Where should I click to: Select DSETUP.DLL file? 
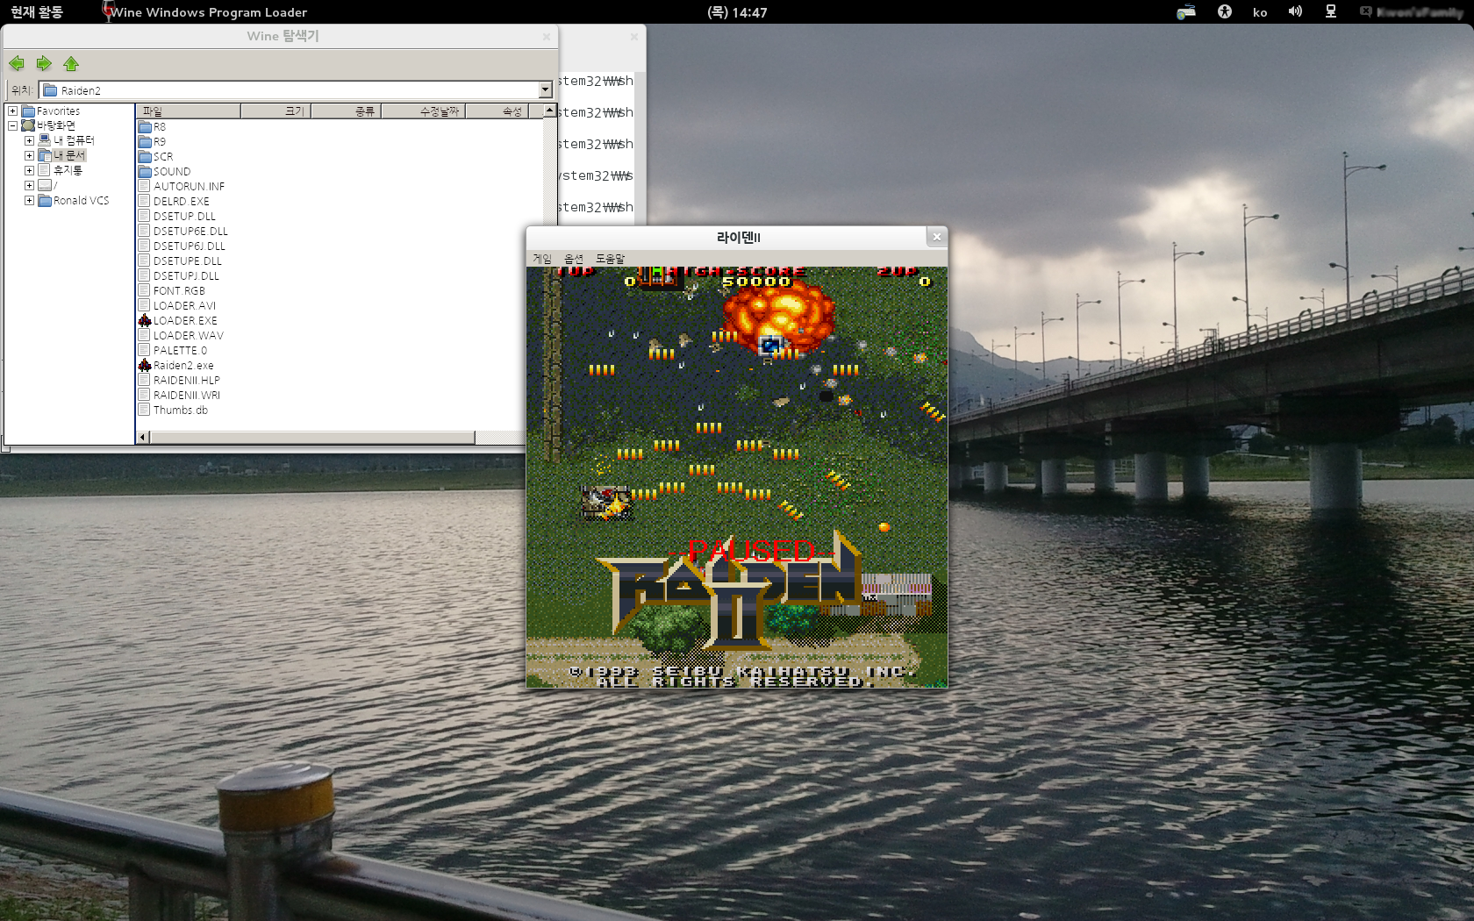[x=177, y=216]
